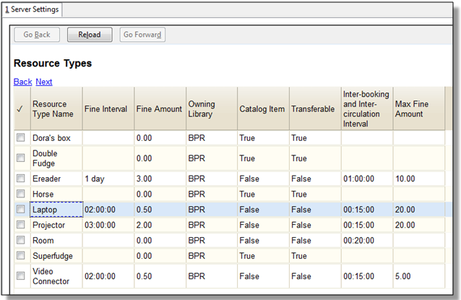
Task: Select the Laptop row checkbox
Action: [21, 209]
